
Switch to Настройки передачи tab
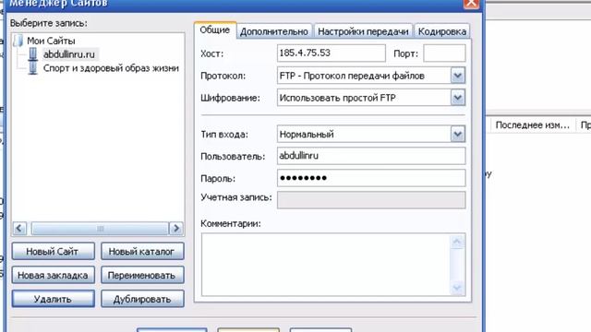[363, 31]
